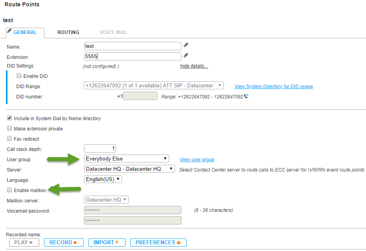Click the RECORD button
Screen dimensions: 366x251
click(x=64, y=242)
